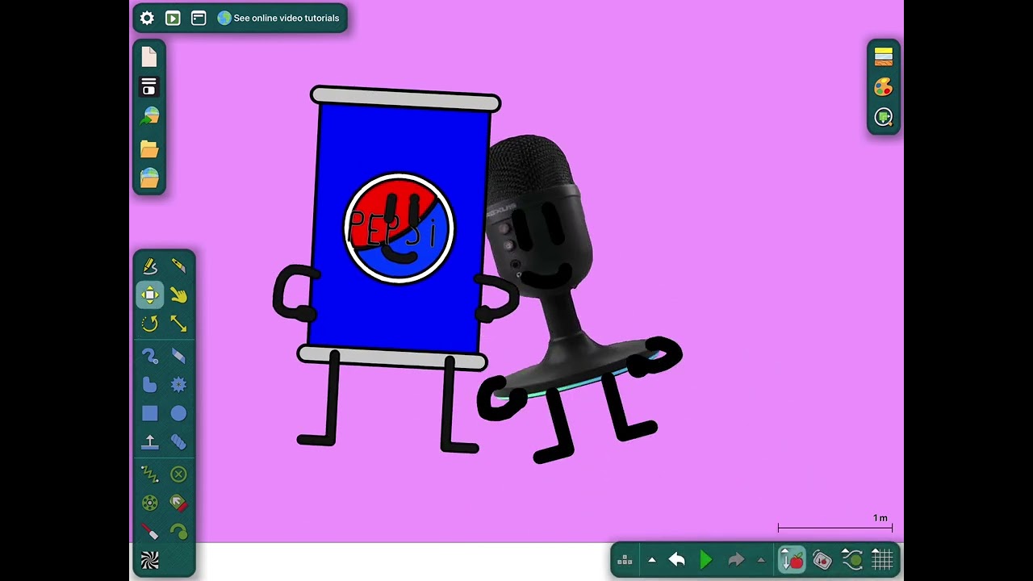This screenshot has height=581, width=1033.
Task: Toggle accelerometer gravity with the tilted device icon
Action: point(822,560)
